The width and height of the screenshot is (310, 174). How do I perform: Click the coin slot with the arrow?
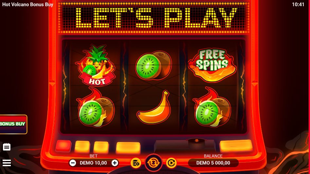tap(196, 141)
